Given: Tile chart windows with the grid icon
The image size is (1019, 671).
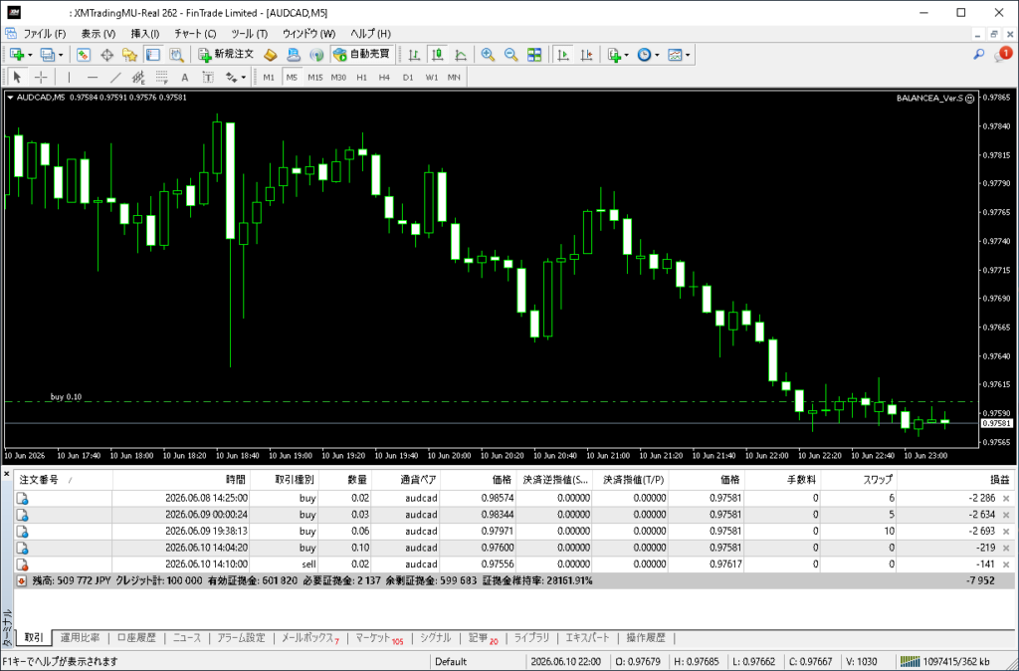Looking at the screenshot, I should point(534,55).
